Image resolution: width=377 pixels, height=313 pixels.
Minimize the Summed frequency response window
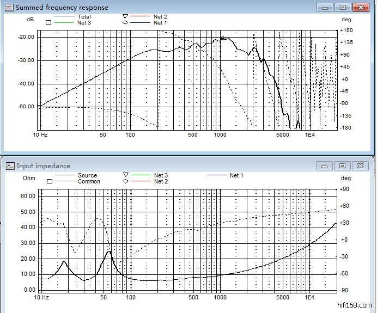pos(325,7)
